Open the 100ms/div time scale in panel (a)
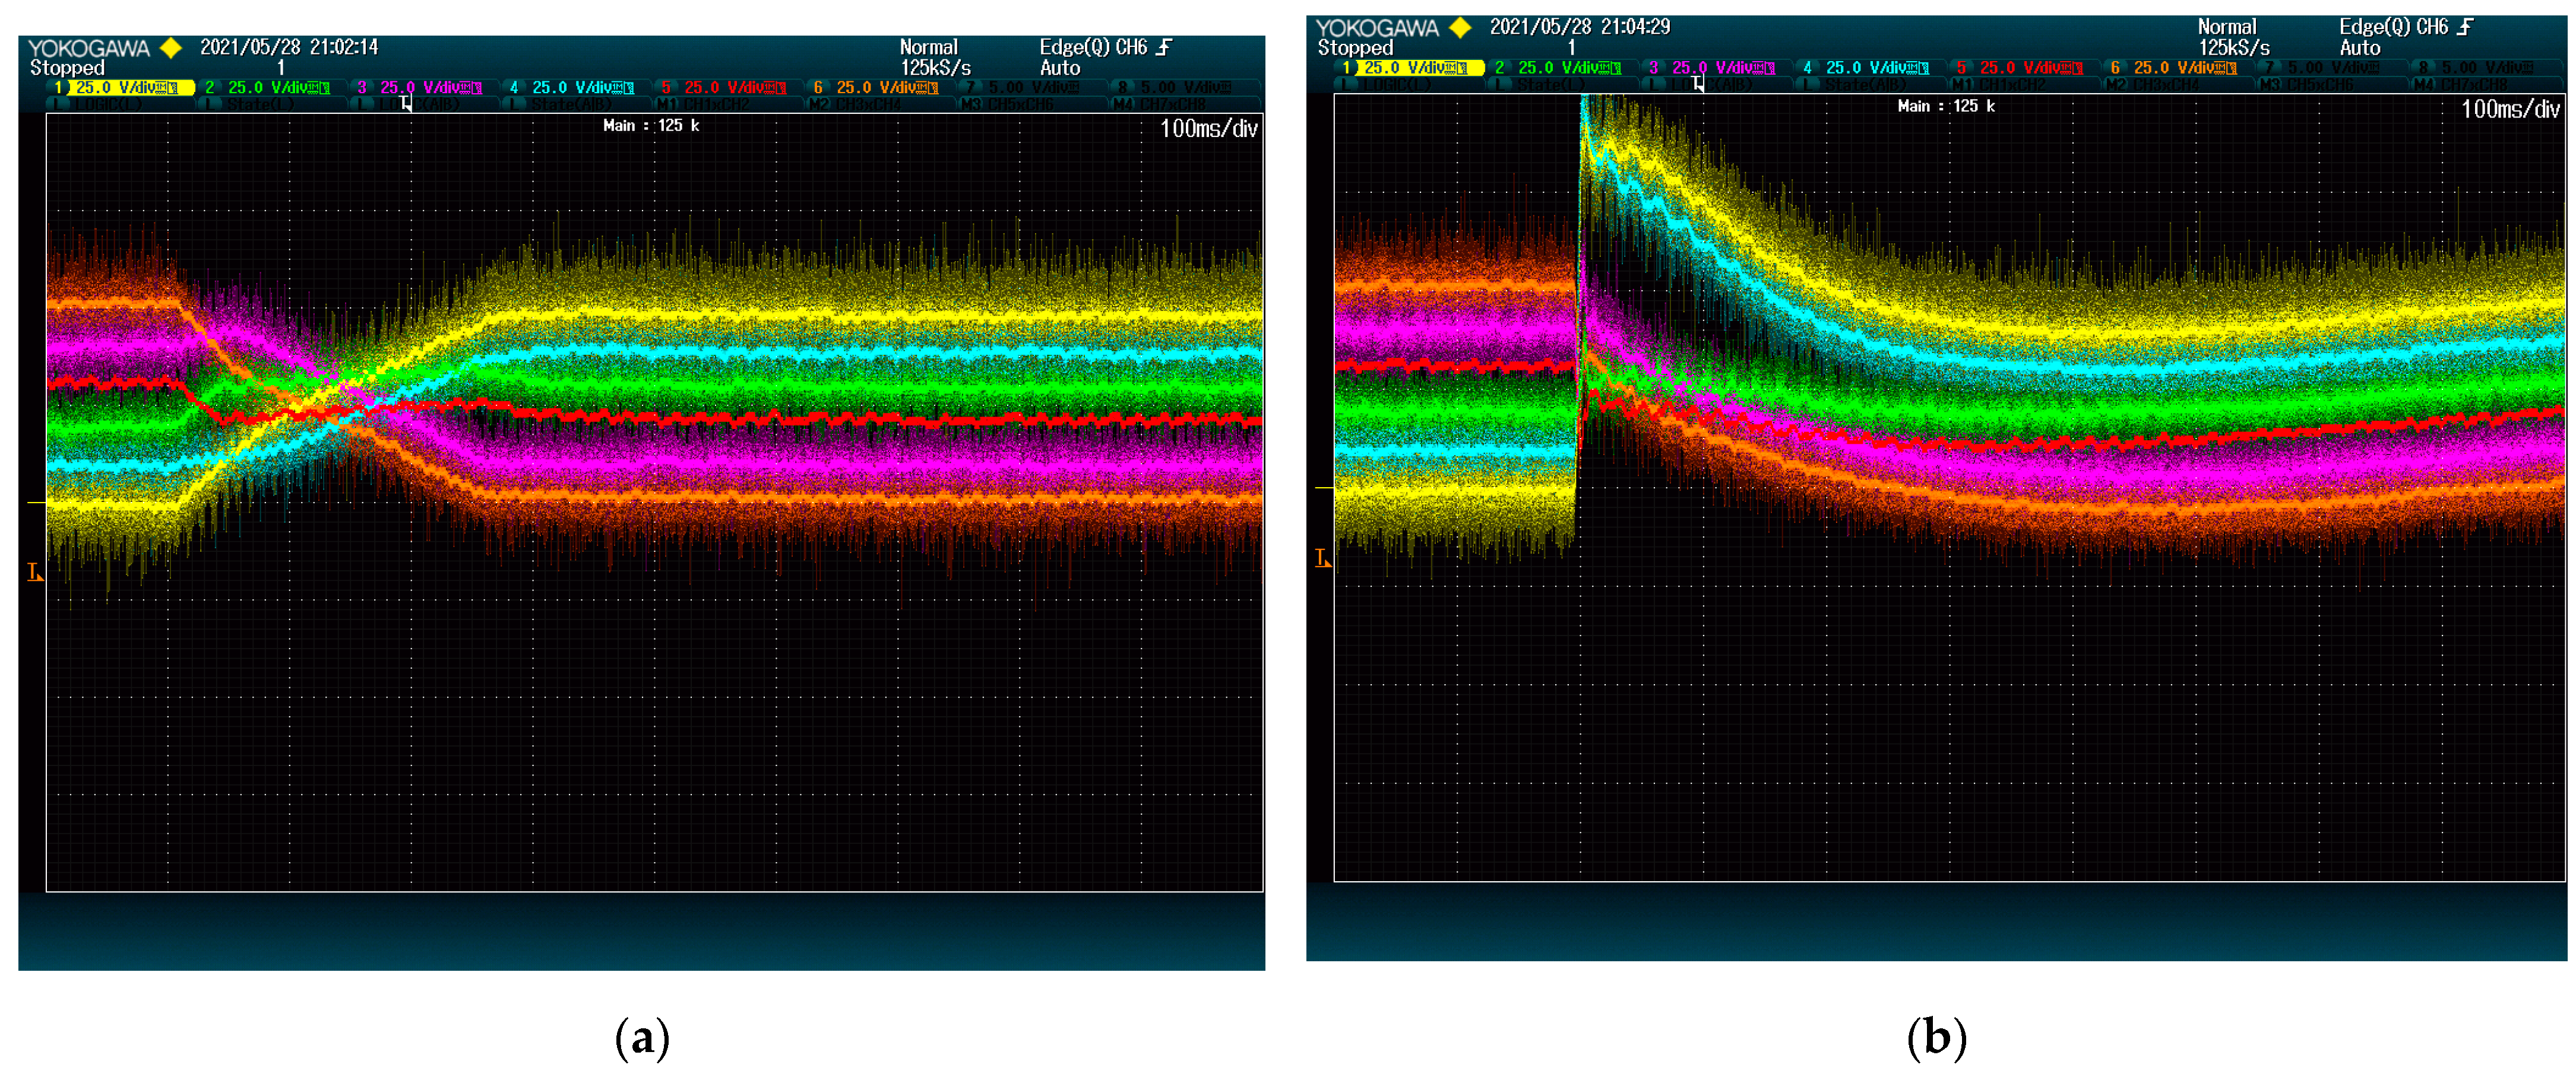The height and width of the screenshot is (1074, 2576). [1208, 129]
